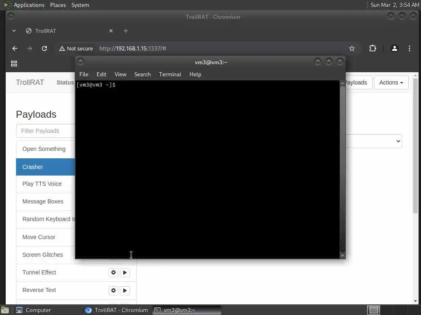Click into the terminal prompt area

(x=207, y=169)
